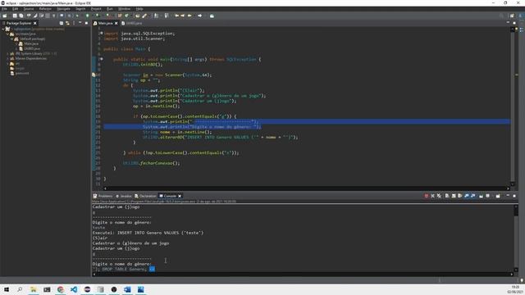This screenshot has height=295, width=525.
Task: Open Eclipse icon in taskbar
Action: 87,289
